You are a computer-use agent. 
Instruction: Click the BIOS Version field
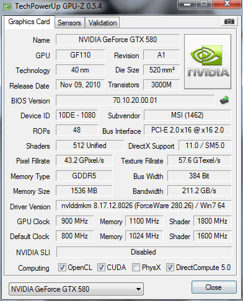point(135,100)
